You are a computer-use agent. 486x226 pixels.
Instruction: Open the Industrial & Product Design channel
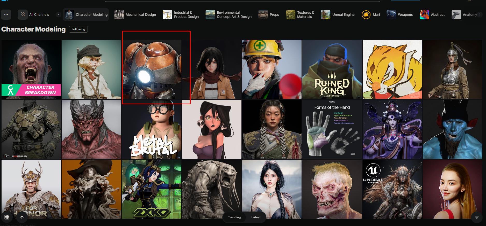click(x=181, y=14)
